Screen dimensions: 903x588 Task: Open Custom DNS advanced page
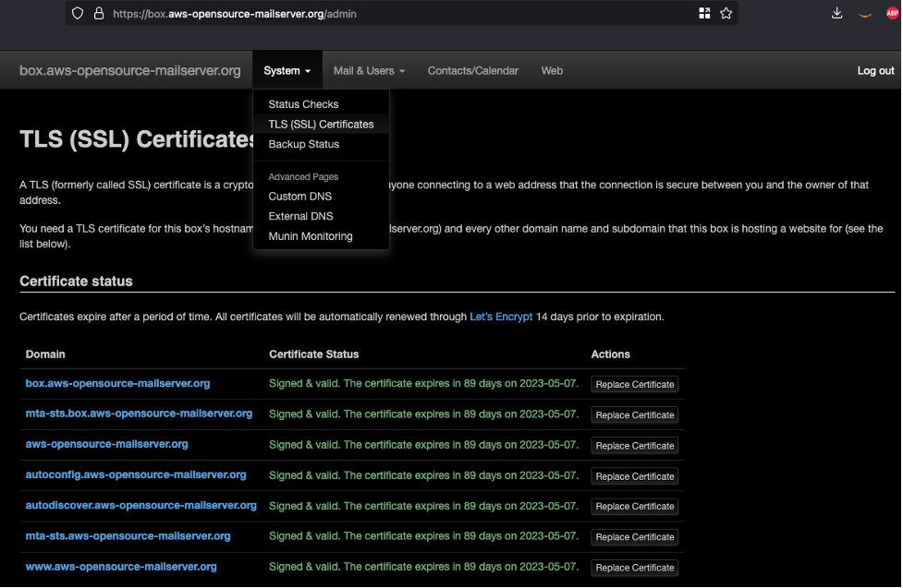(299, 197)
